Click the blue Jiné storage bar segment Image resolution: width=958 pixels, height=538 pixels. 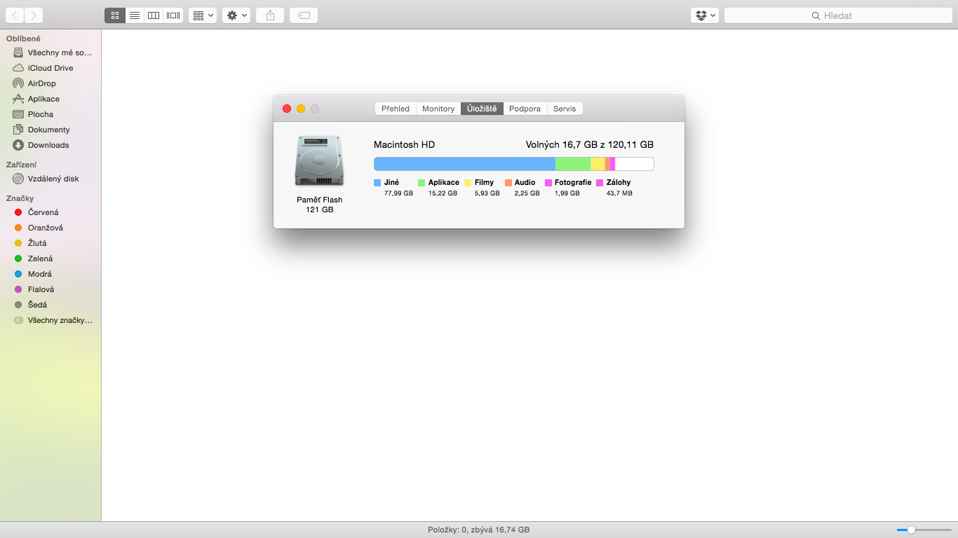[464, 164]
